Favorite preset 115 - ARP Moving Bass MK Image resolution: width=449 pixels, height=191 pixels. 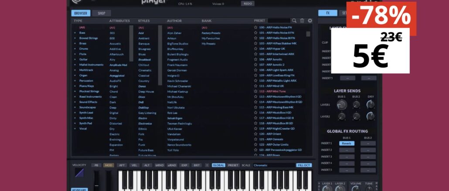tap(255, 107)
